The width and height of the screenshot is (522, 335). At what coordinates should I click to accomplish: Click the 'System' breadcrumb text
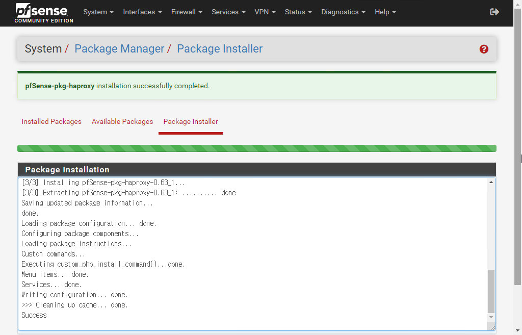point(43,48)
